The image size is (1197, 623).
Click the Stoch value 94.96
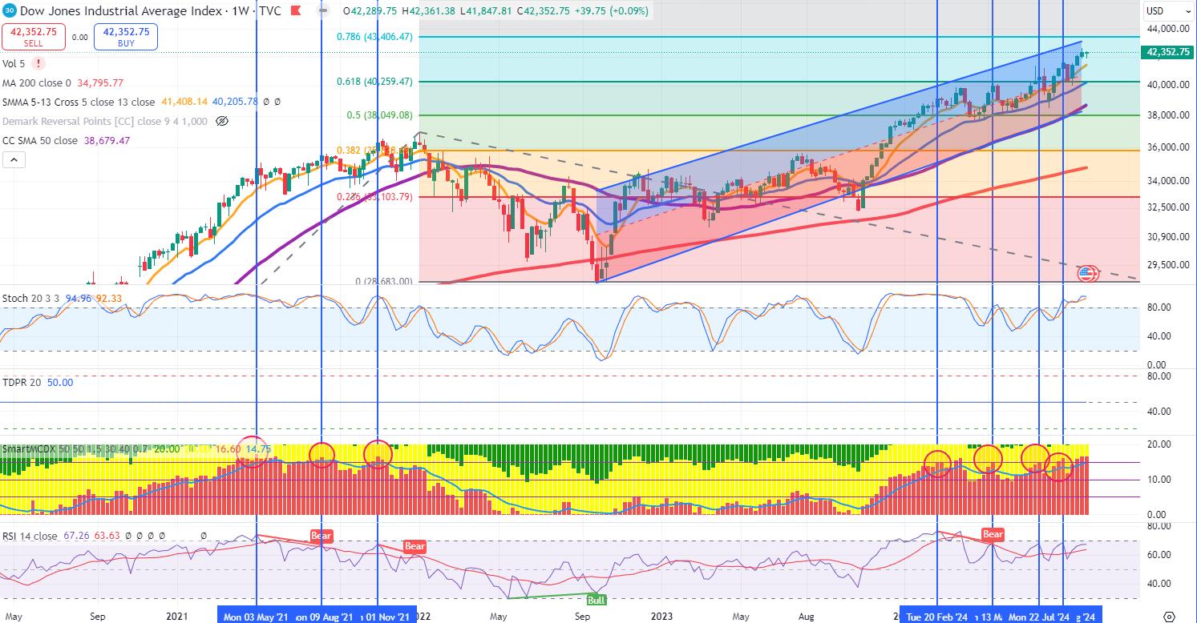pyautogui.click(x=78, y=299)
